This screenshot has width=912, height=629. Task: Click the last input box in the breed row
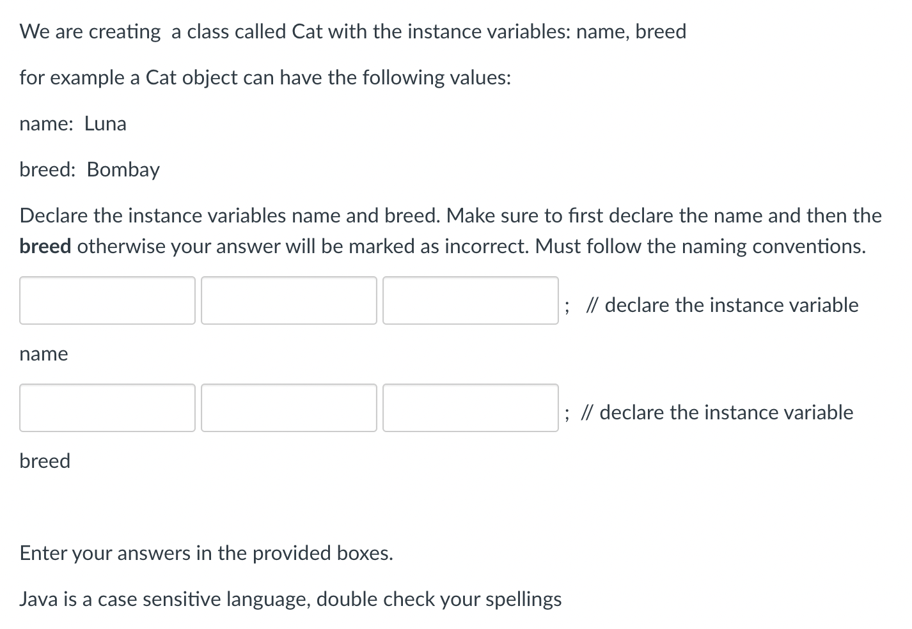tap(470, 408)
